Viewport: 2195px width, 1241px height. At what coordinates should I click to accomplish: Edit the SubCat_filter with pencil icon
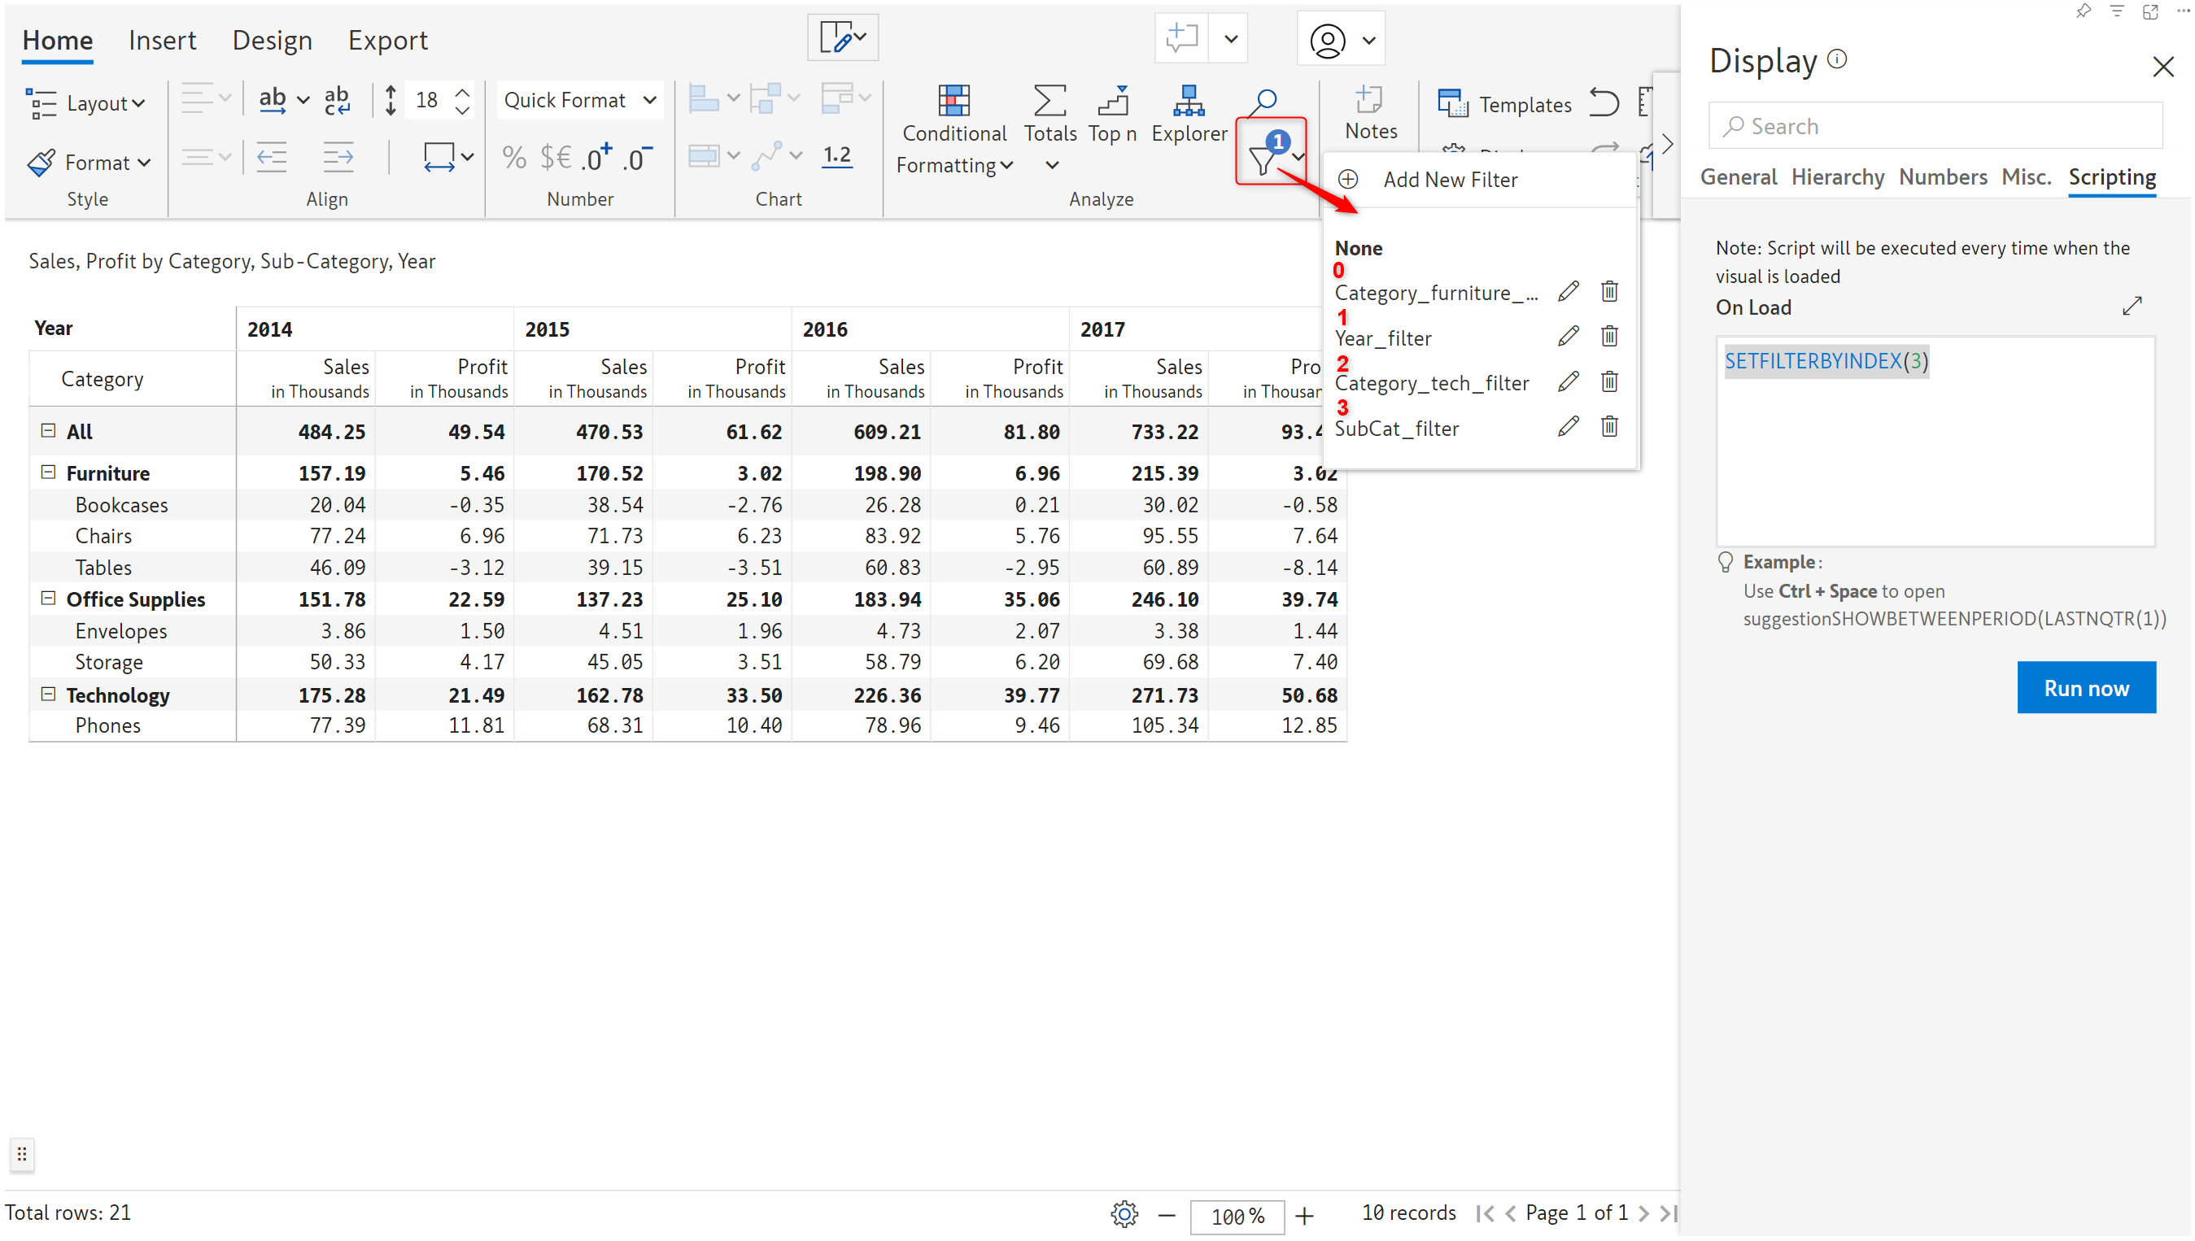(1567, 427)
